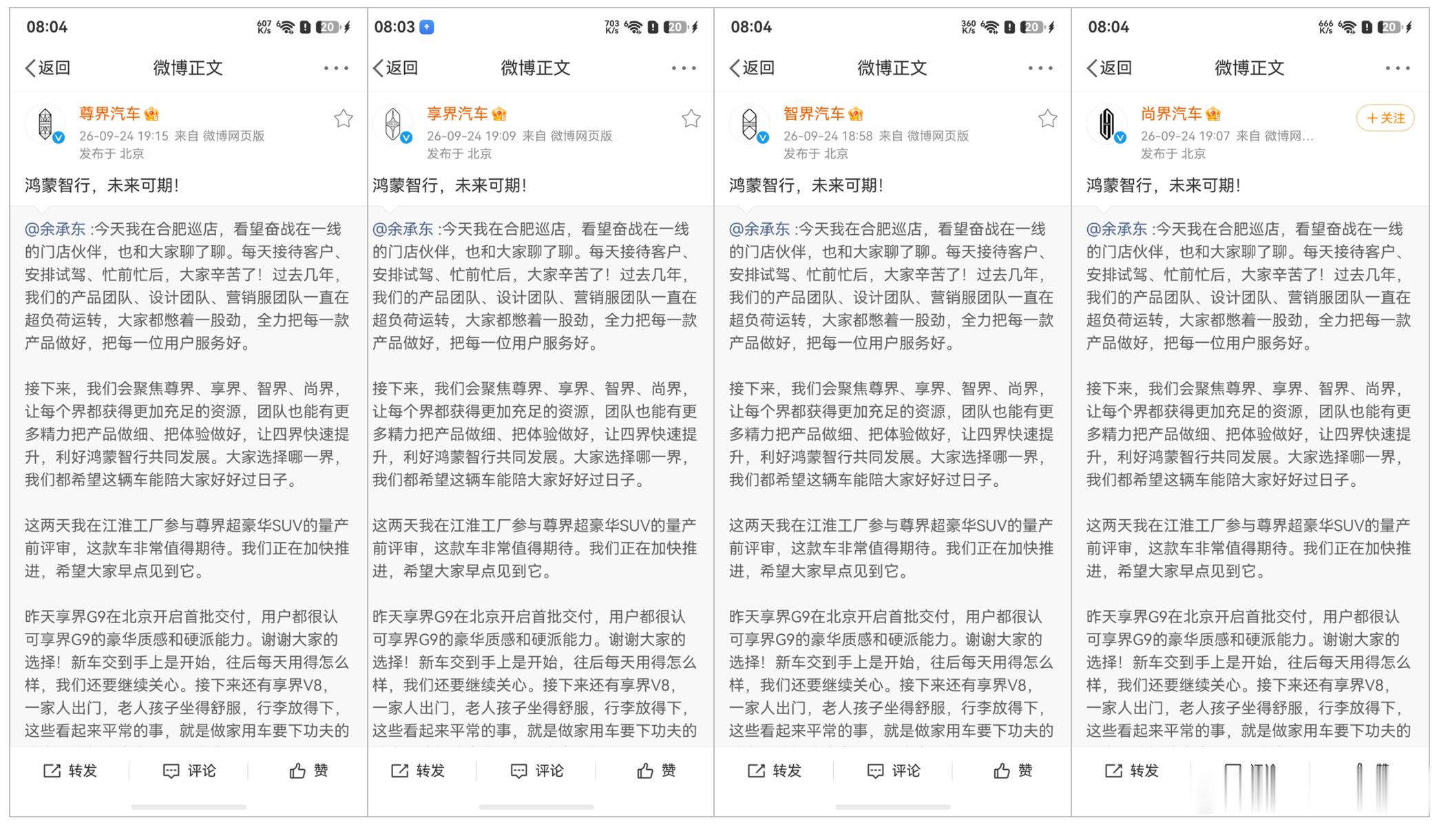Open 智界汽车 profile avatar
1439x827 pixels.
point(749,125)
